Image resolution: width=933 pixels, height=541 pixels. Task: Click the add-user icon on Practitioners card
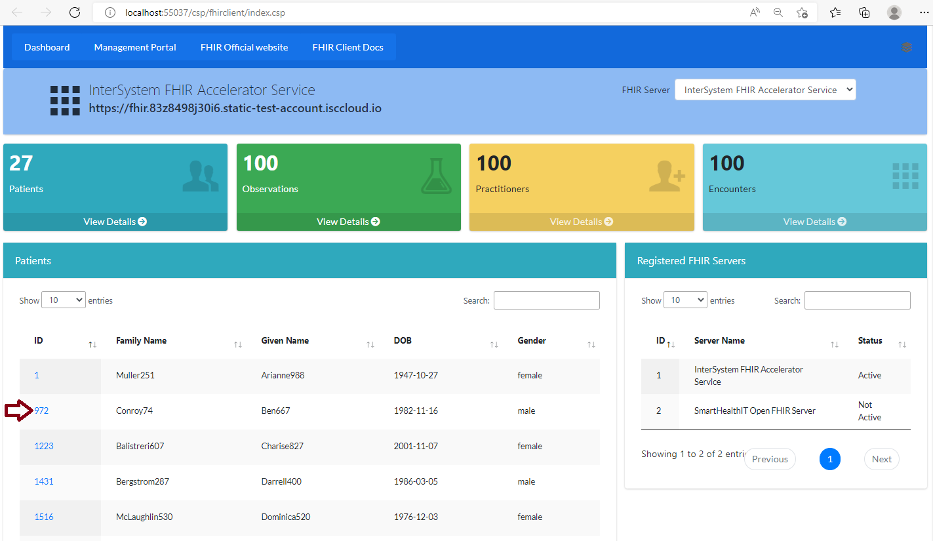click(x=667, y=177)
